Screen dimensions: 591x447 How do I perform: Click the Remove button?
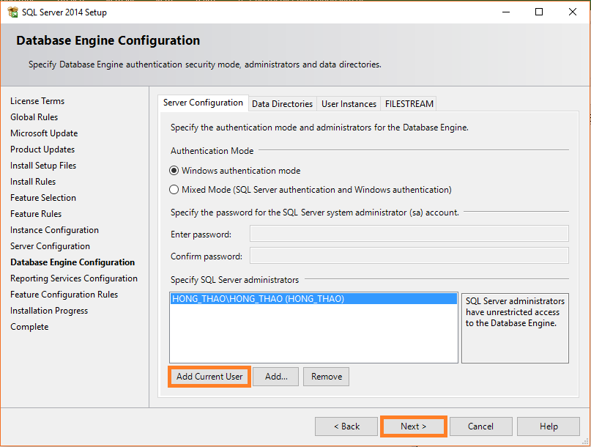click(x=327, y=377)
